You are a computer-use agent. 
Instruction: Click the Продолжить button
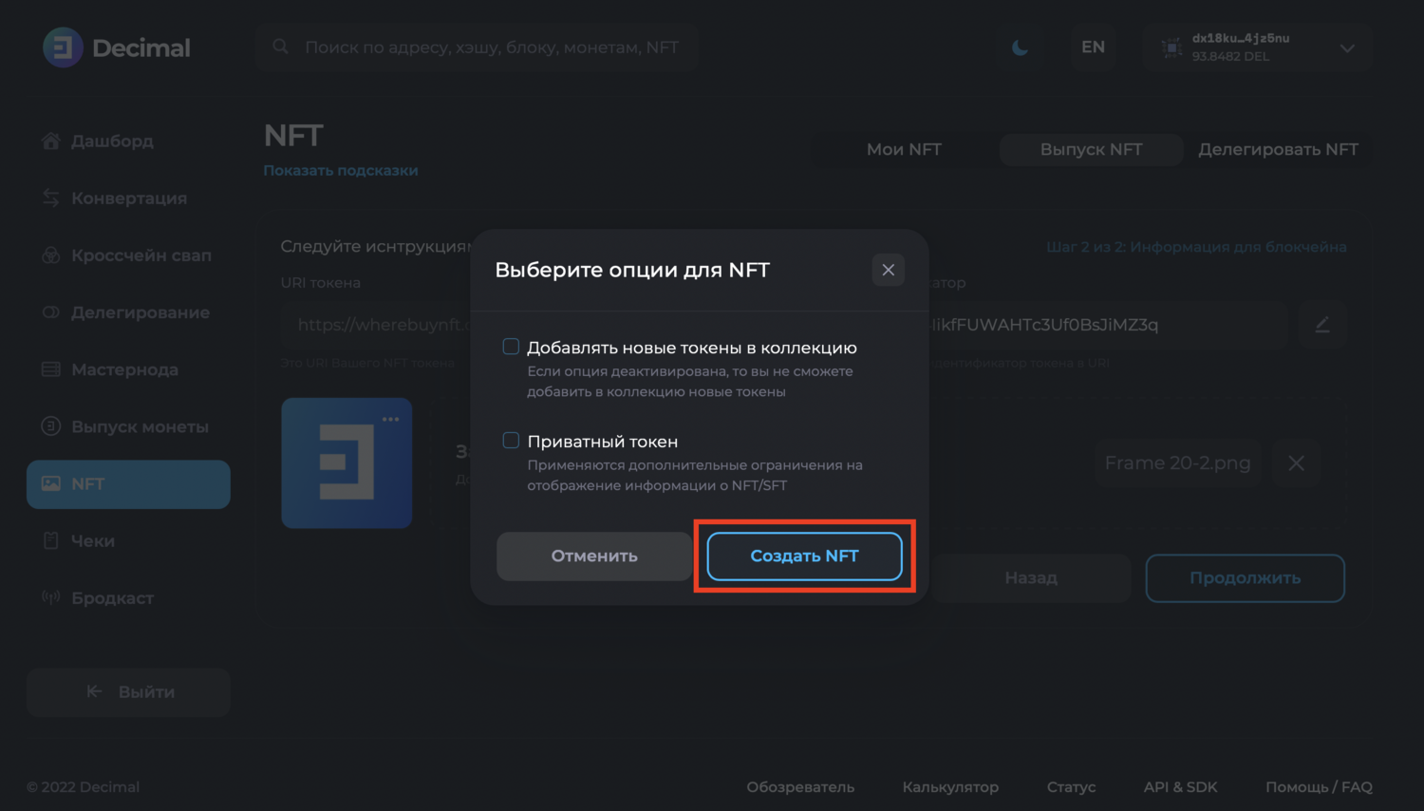coord(1245,578)
